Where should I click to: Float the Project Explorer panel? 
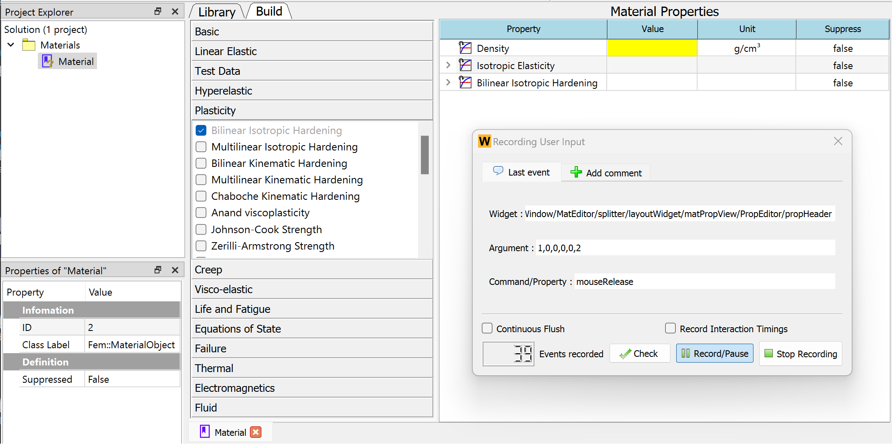158,12
